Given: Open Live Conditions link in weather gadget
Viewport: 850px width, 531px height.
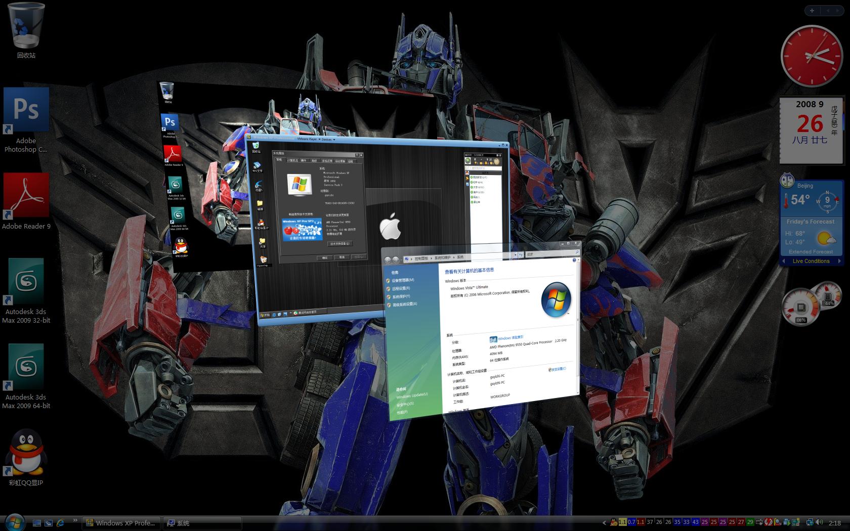Looking at the screenshot, I should (811, 261).
